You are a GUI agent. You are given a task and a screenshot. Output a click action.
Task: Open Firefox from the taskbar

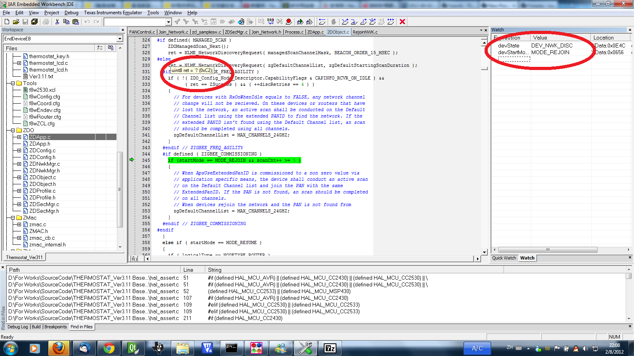point(59,348)
